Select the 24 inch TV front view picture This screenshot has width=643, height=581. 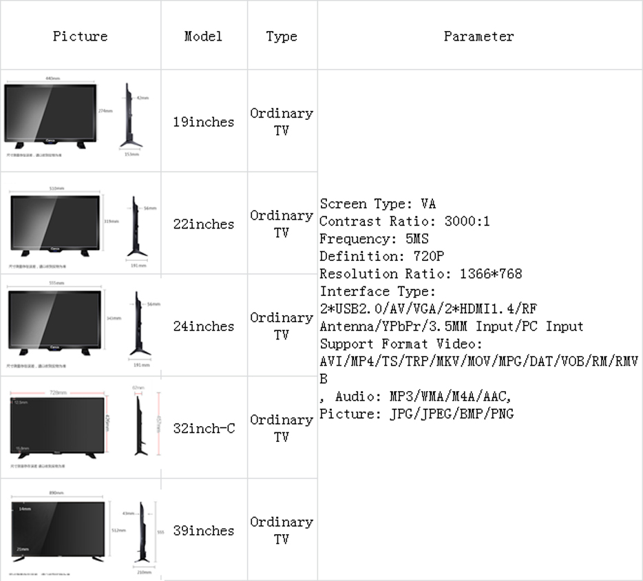[x=55, y=318]
